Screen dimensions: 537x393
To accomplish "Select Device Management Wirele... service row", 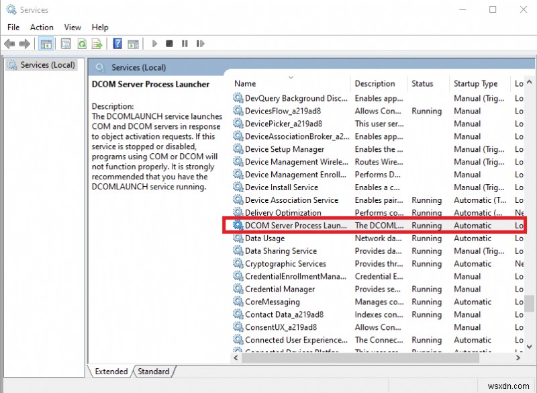I will pos(379,162).
